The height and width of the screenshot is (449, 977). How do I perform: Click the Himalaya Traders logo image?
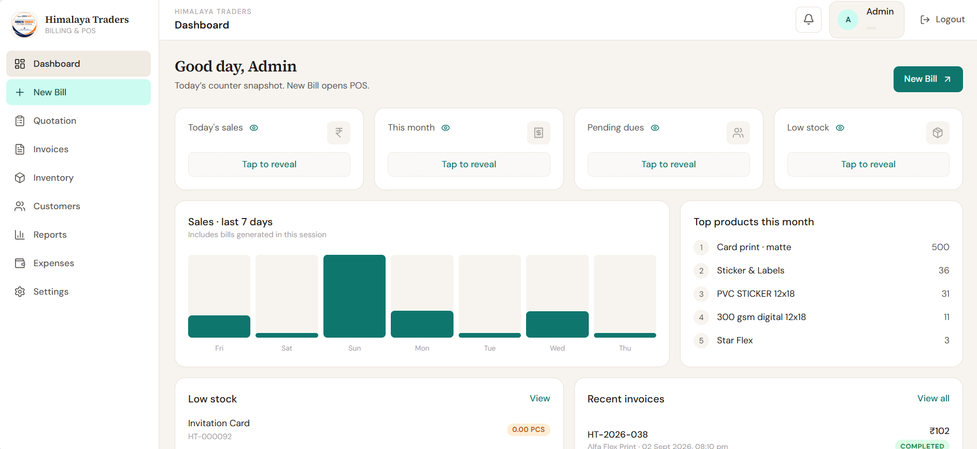(x=24, y=24)
